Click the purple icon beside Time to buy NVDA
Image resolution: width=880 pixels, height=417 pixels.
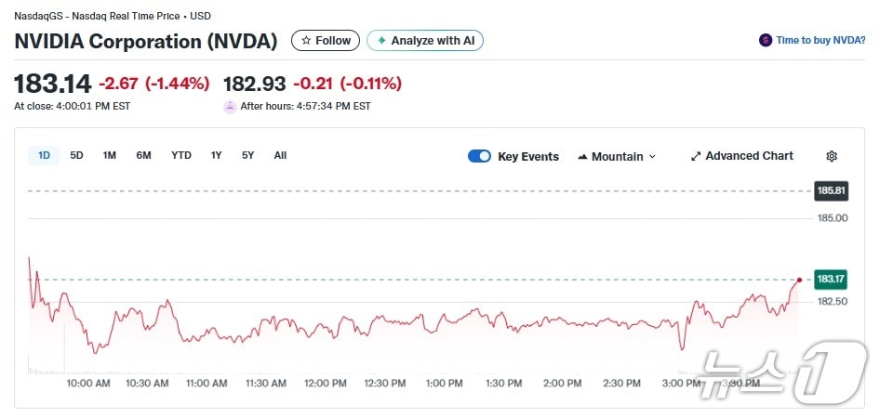point(766,41)
